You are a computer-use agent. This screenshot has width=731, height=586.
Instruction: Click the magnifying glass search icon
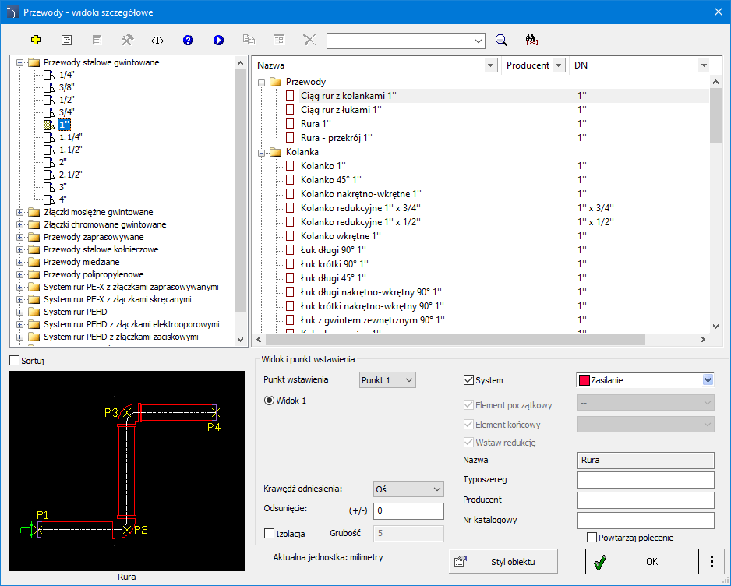point(502,40)
